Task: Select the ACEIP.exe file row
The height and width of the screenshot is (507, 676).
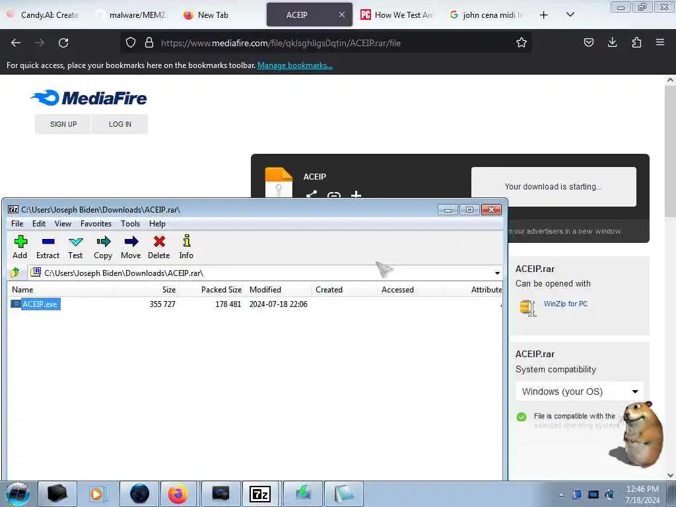Action: (254, 304)
